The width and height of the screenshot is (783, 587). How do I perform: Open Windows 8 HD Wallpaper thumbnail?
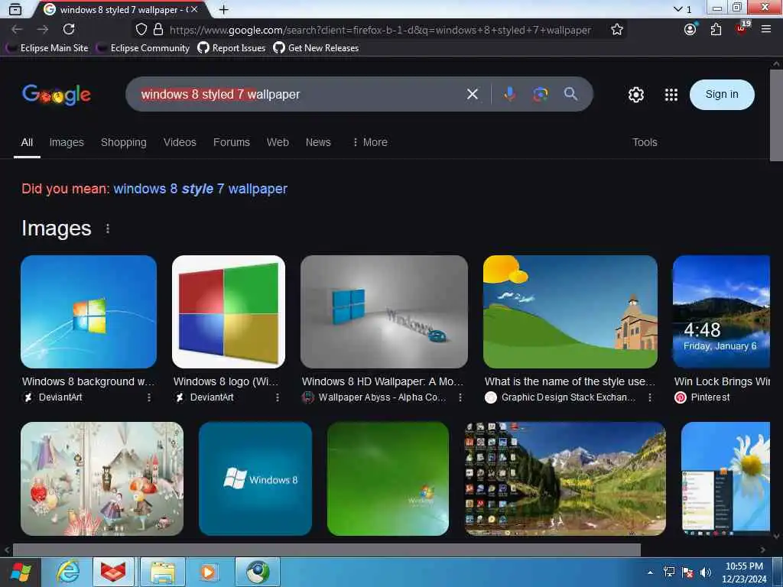(384, 312)
